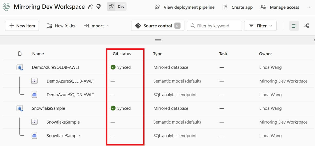Image resolution: width=315 pixels, height=146 pixels.
Task: Click the rocket icon in the Dev badge
Action: pos(111,7)
